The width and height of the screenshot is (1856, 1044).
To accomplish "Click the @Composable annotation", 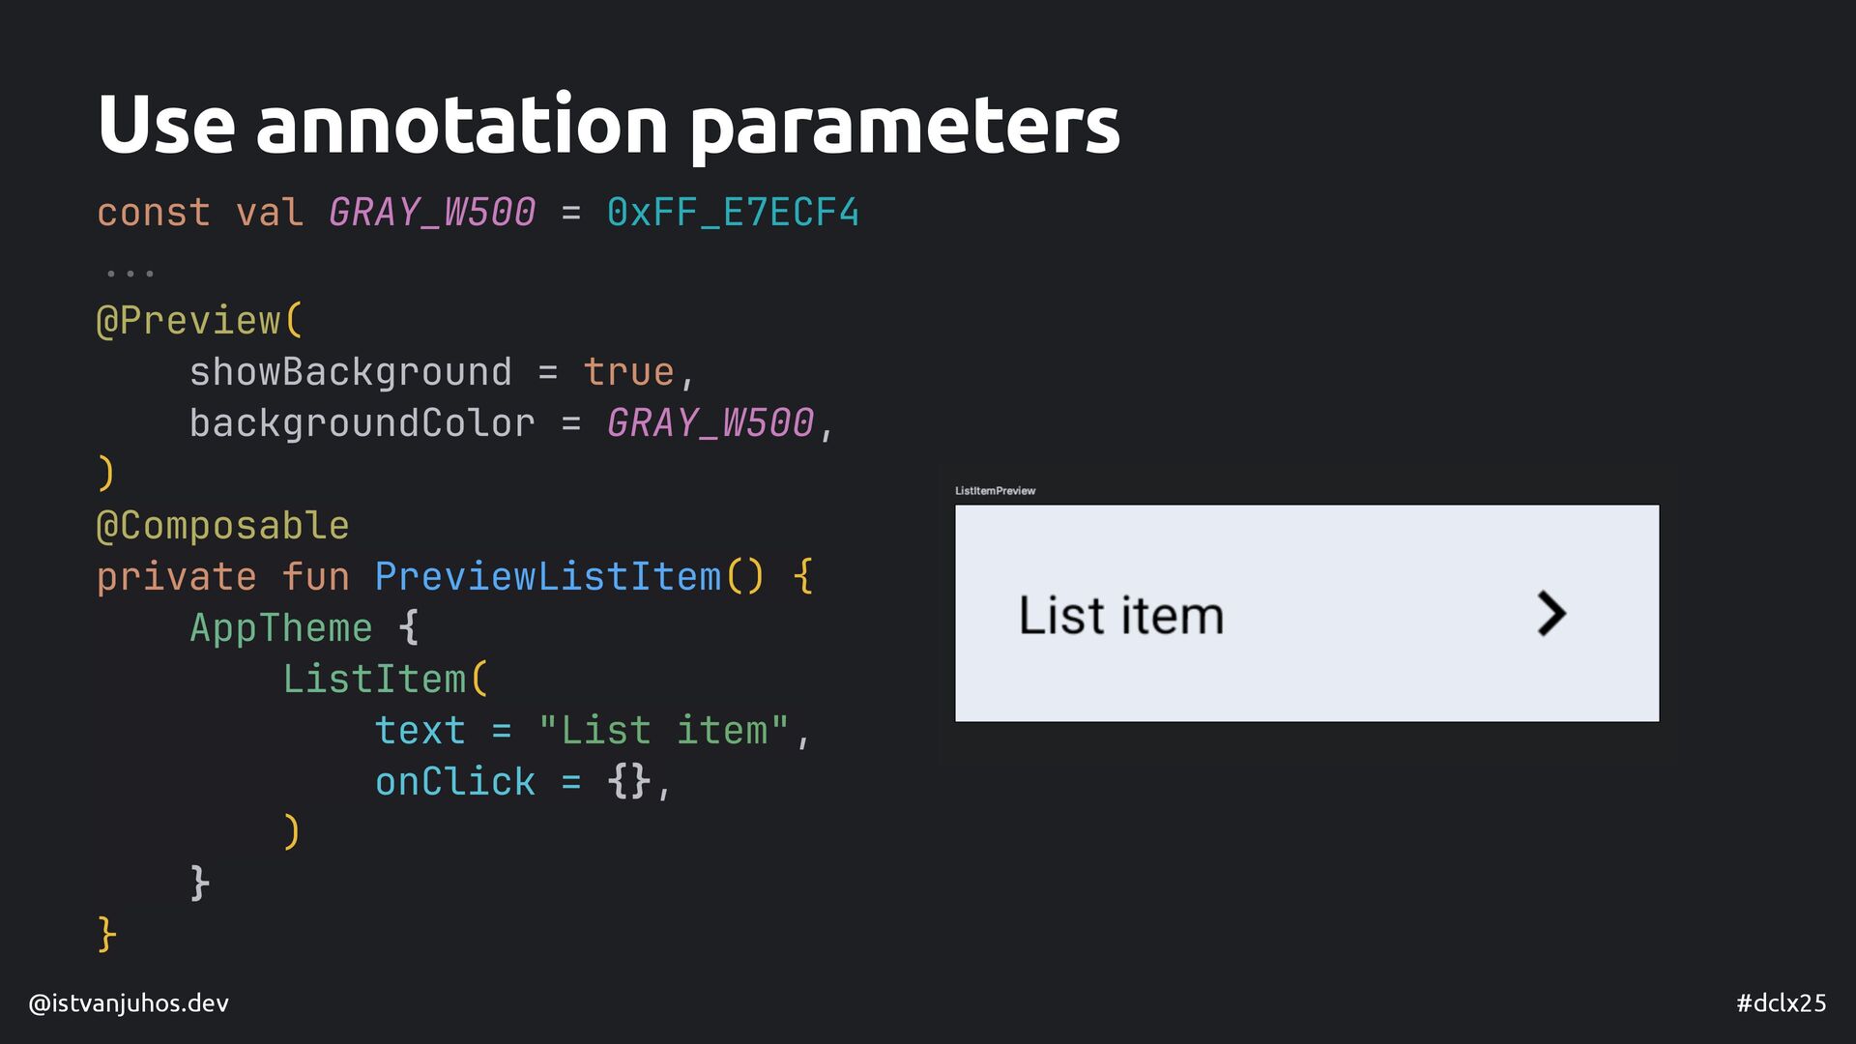I will point(222,526).
